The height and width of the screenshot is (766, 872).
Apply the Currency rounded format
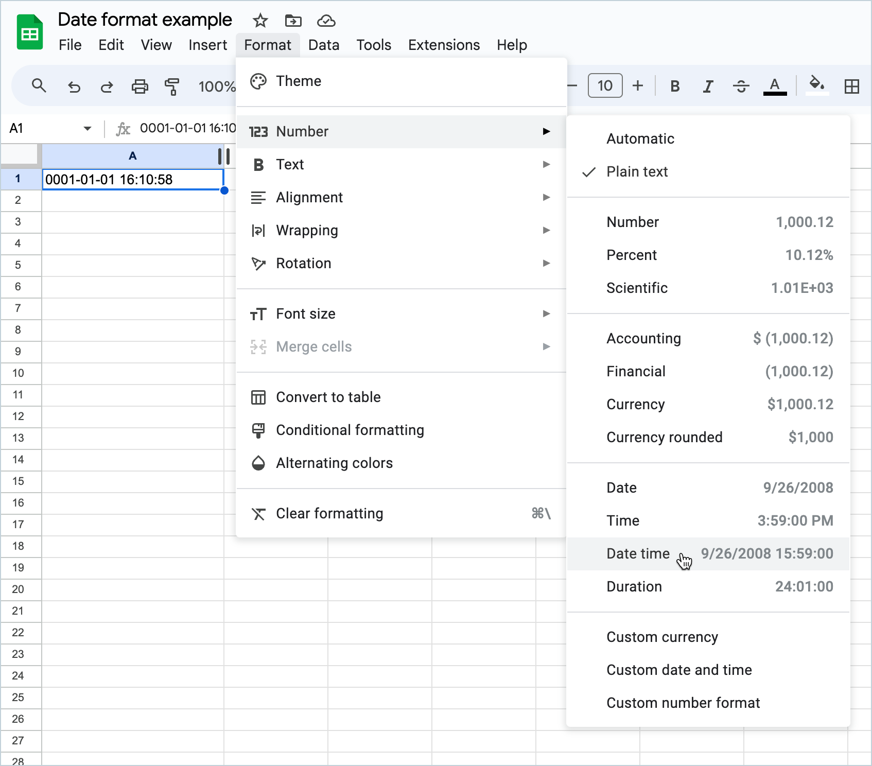coord(708,438)
